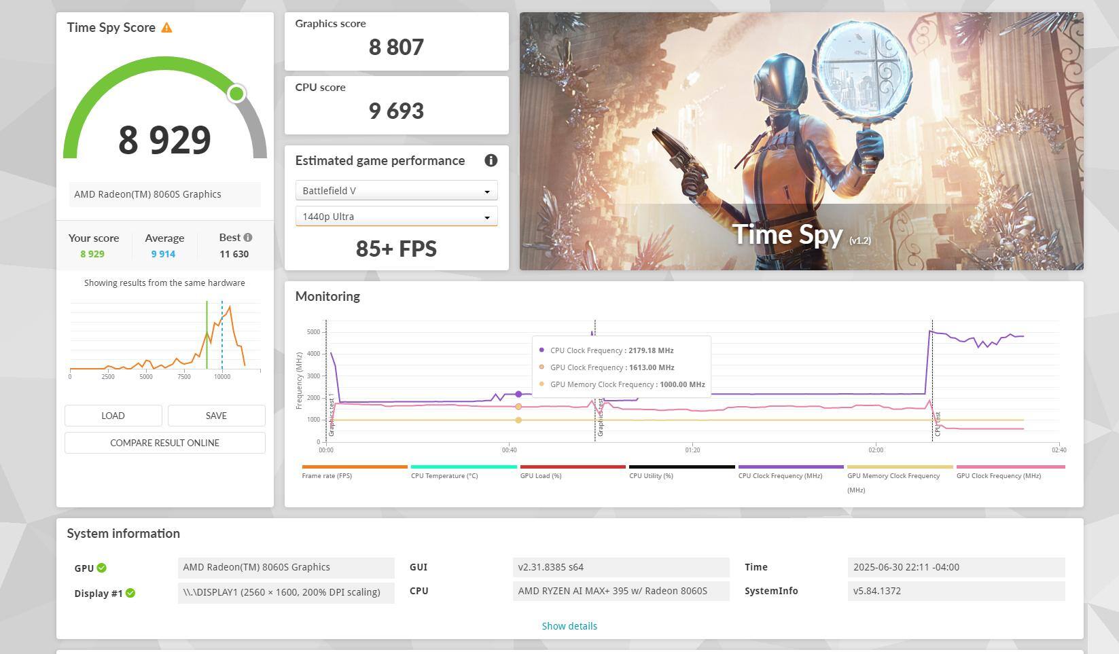Click the orange GPU clock data point on chart
The height and width of the screenshot is (654, 1119).
518,407
